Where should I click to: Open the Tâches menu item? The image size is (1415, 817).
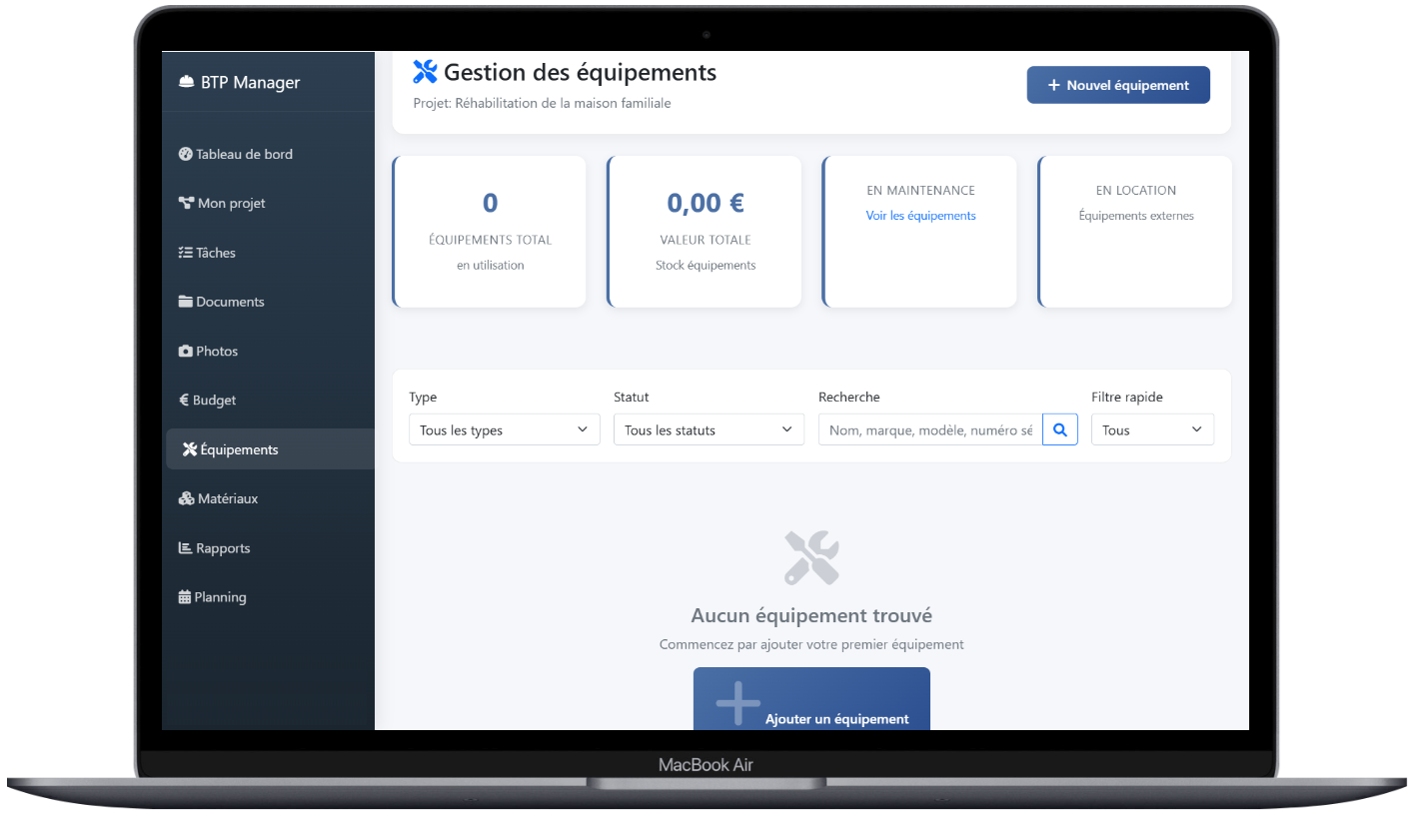coord(215,253)
